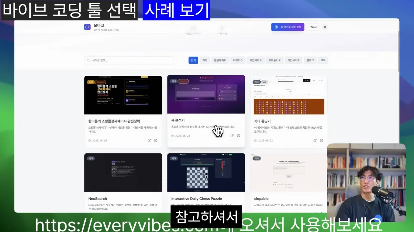Show info for 한이룸의 쇼핑몰 card
414x232 pixels.
pyautogui.click(x=156, y=141)
